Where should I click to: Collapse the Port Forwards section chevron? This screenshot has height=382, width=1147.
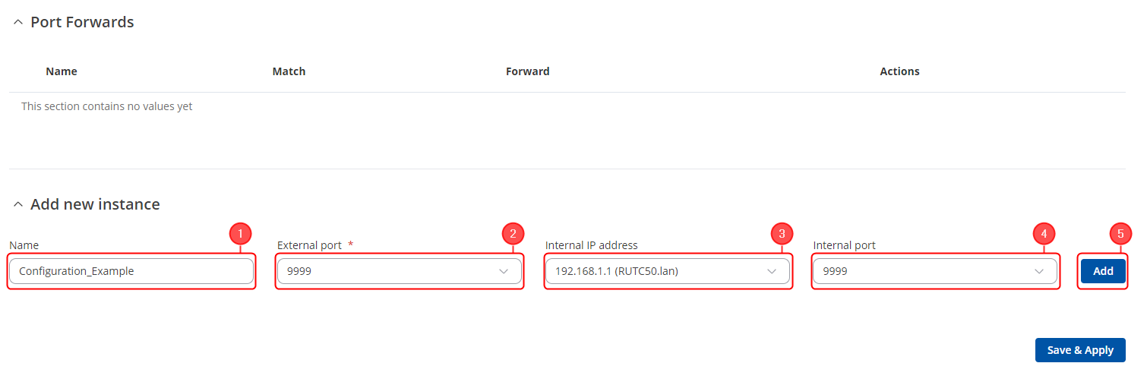18,23
